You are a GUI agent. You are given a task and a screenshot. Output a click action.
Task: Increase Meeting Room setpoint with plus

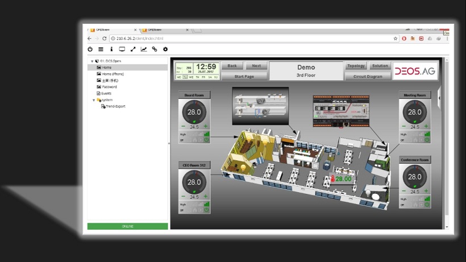426,126
